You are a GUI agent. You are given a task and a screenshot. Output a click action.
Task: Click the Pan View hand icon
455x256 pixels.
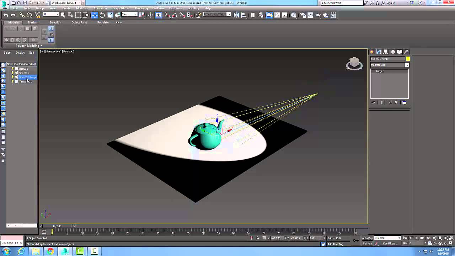point(440,244)
